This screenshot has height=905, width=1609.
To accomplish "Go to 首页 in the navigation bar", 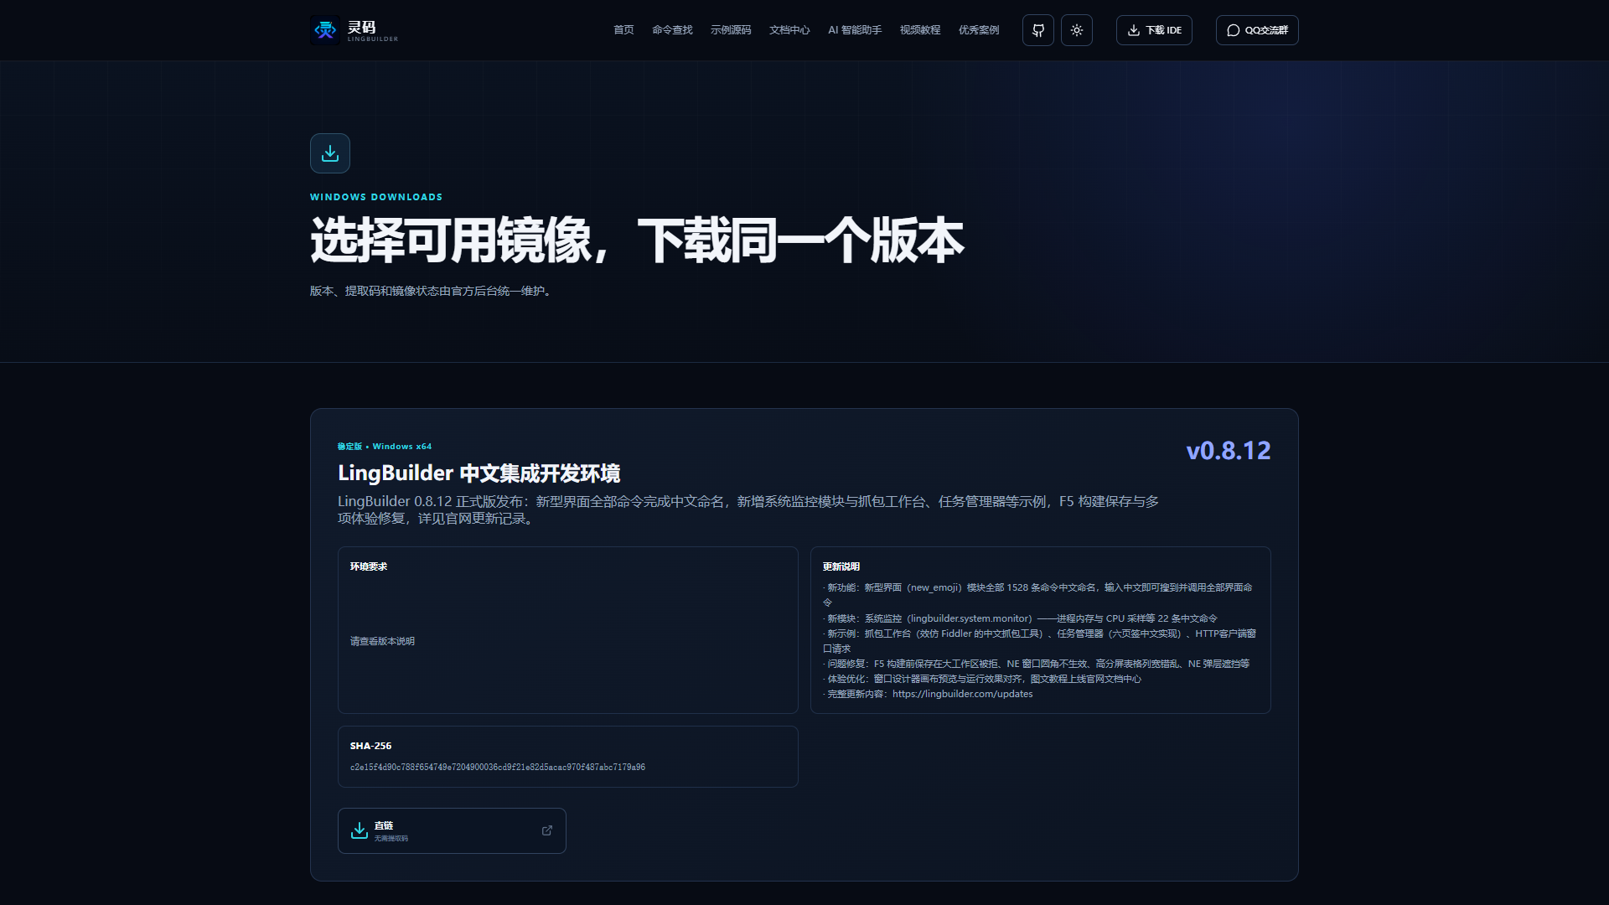I will [623, 30].
